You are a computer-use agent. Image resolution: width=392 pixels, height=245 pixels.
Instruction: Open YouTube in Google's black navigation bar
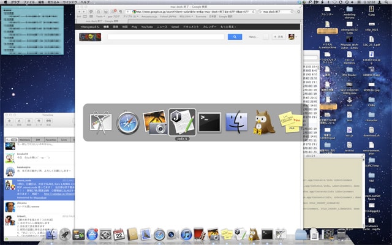click(147, 27)
